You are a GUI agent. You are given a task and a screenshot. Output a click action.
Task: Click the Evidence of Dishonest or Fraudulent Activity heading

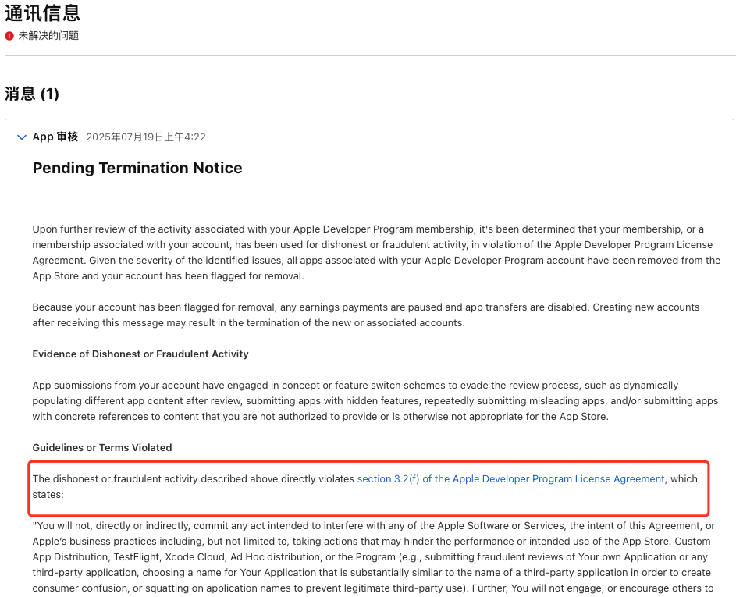(x=140, y=354)
